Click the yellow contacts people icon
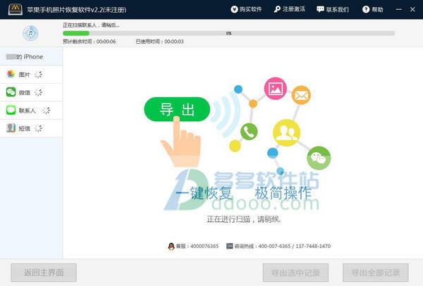This screenshot has width=423, height=286. [286, 132]
